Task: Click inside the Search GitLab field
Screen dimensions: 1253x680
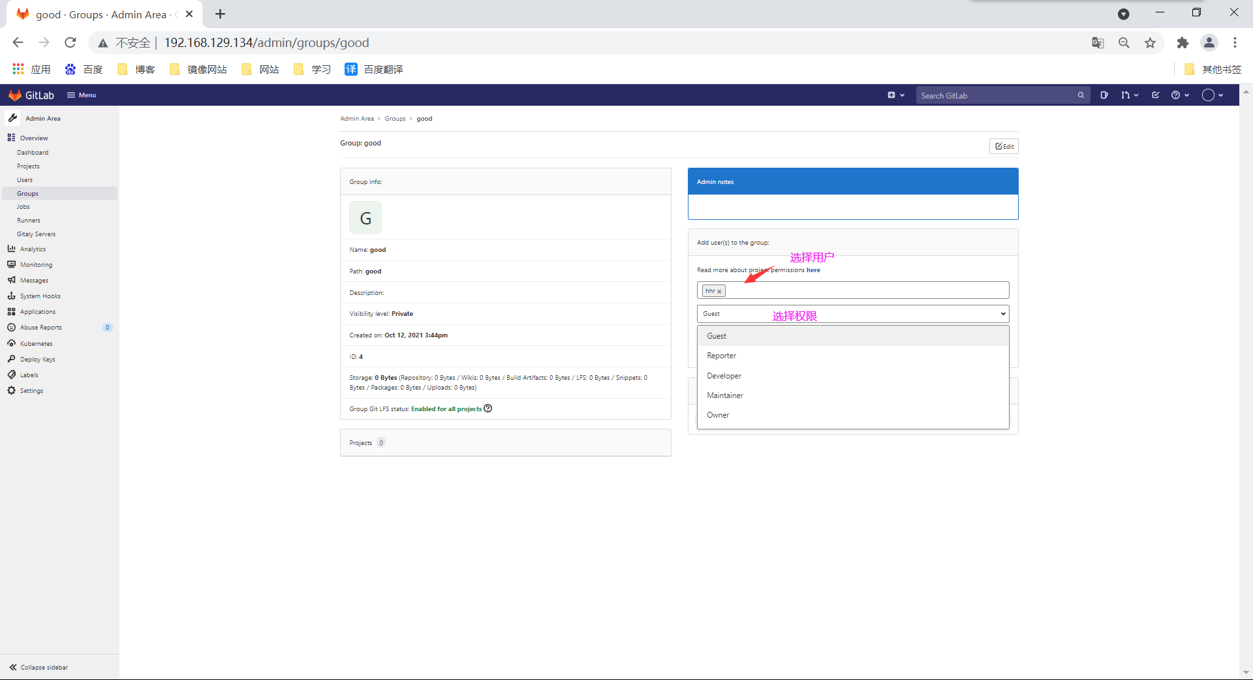Action: pyautogui.click(x=992, y=95)
